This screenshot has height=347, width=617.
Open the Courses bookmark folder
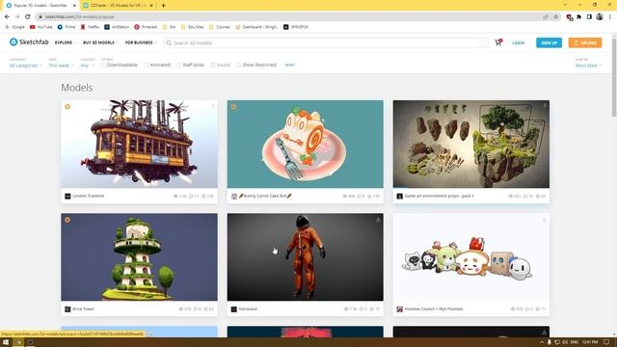[220, 27]
